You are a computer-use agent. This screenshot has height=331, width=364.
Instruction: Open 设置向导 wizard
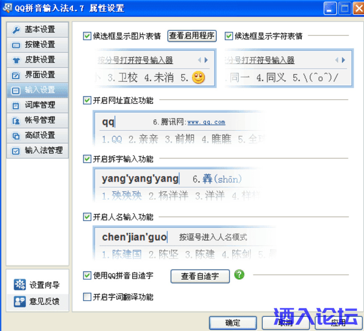[x=37, y=285]
